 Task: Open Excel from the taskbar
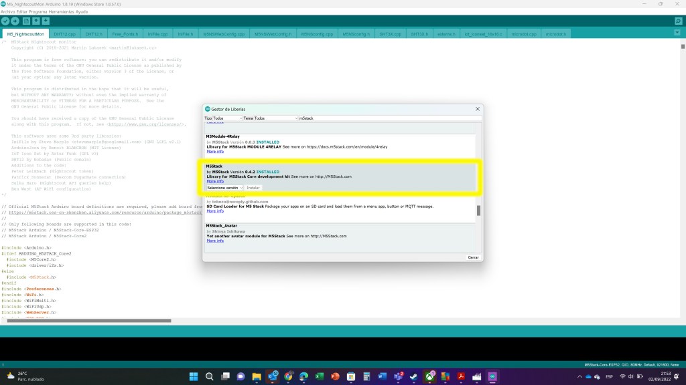(x=320, y=376)
